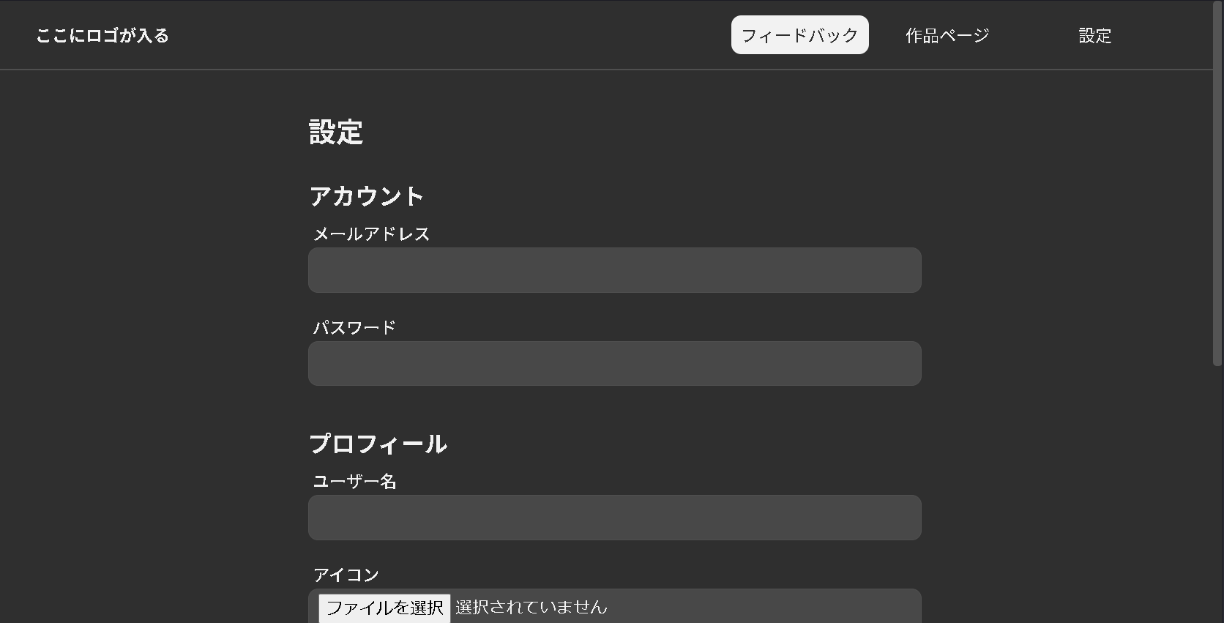Click the ユーザー名 field label
1224x623 pixels.
[x=354, y=481]
